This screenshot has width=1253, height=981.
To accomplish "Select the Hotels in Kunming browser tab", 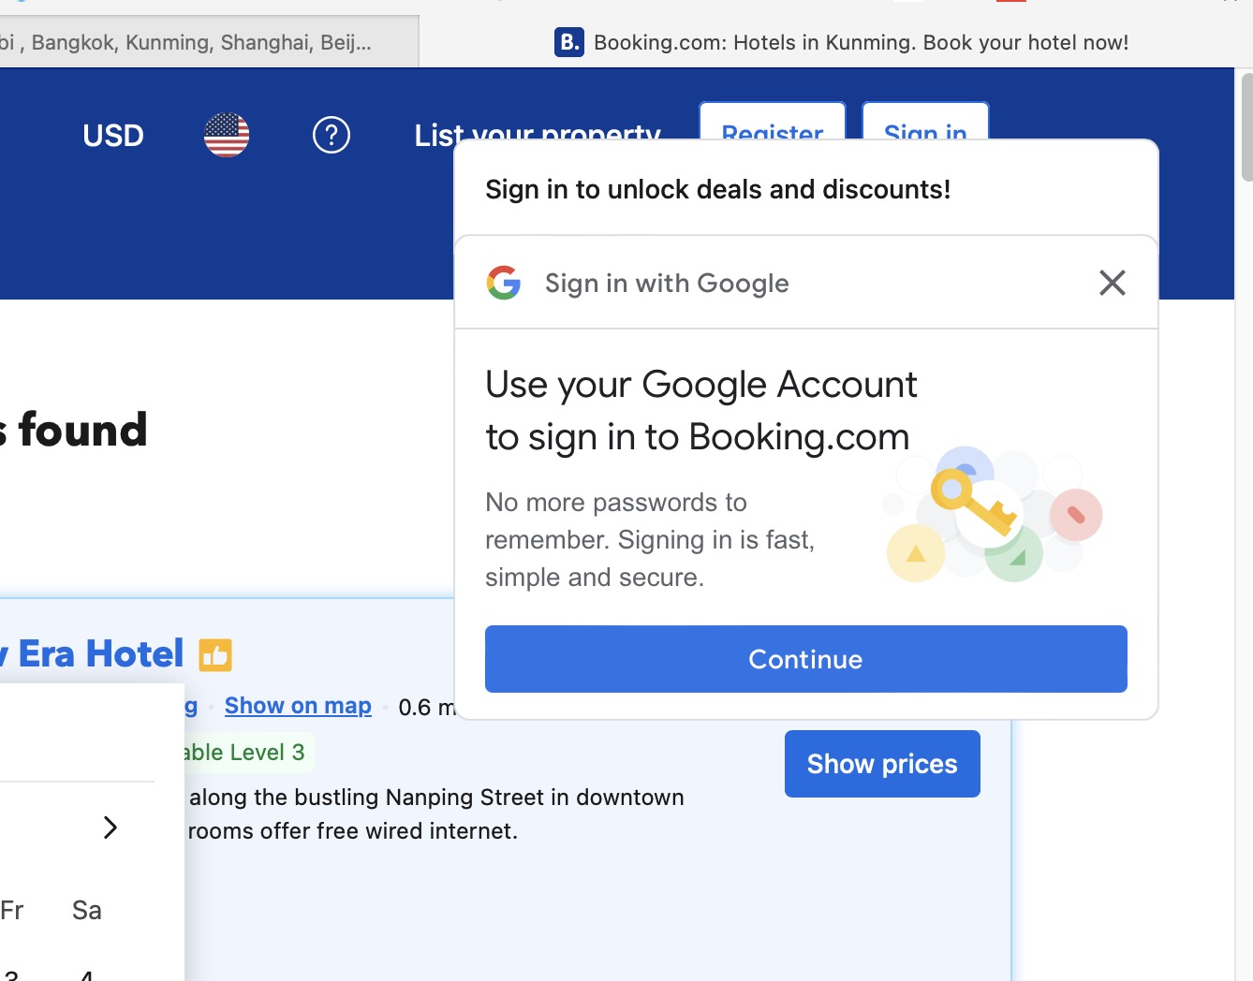I will (843, 41).
